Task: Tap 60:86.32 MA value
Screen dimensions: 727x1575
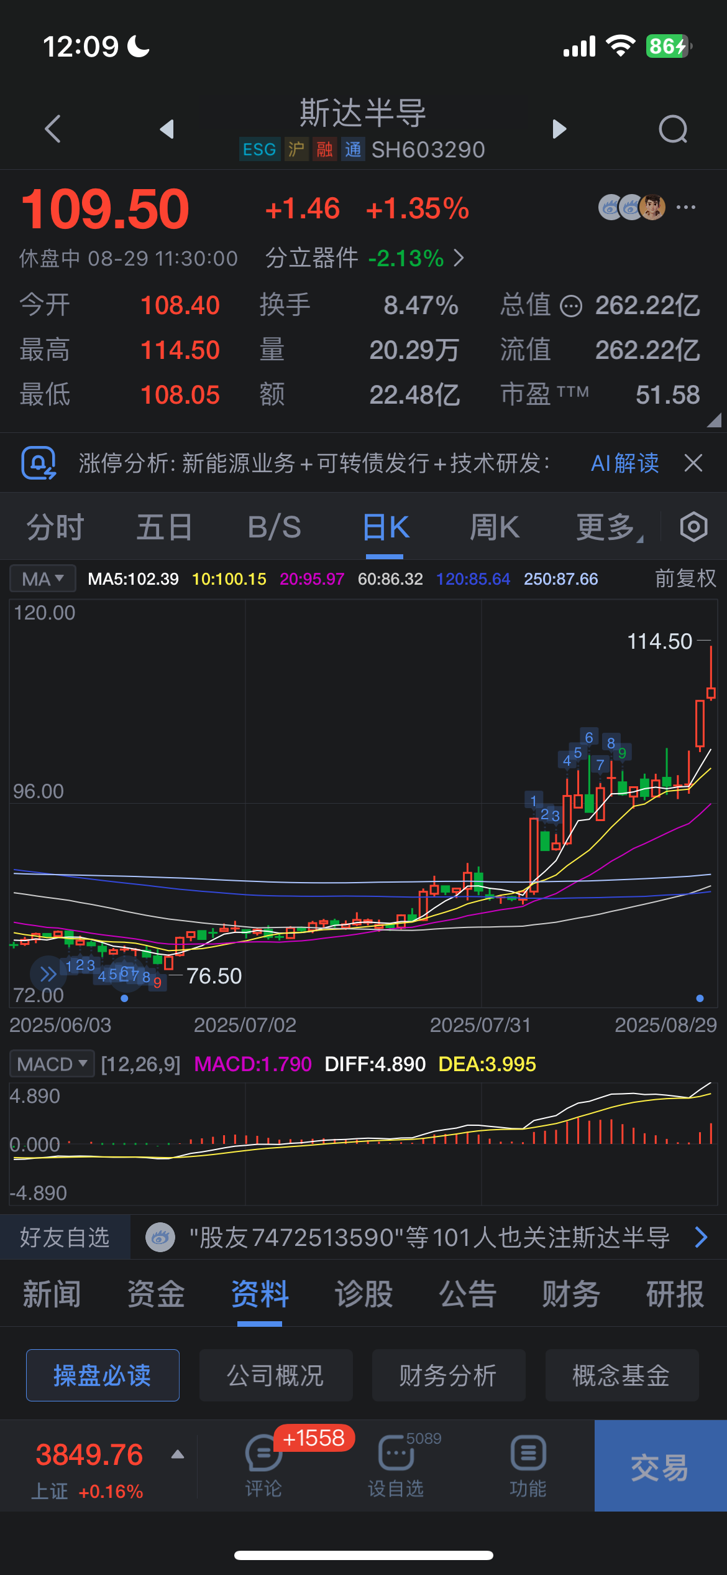Action: pyautogui.click(x=390, y=579)
